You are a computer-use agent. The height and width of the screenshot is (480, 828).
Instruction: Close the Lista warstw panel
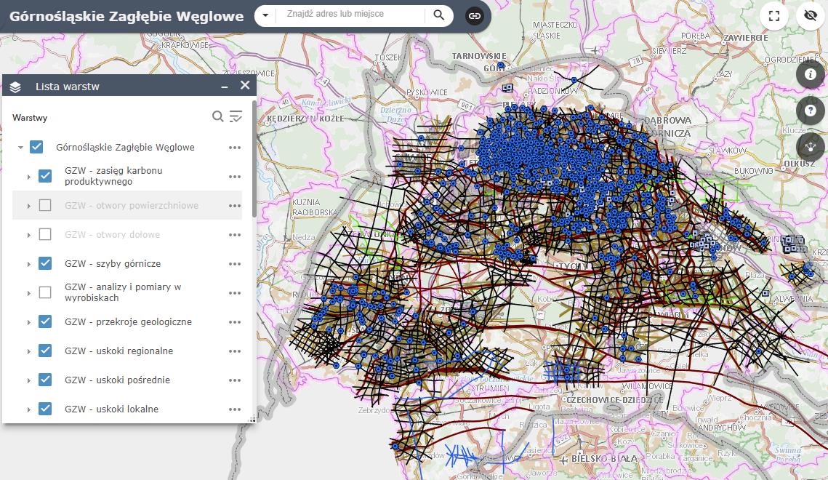pos(245,85)
